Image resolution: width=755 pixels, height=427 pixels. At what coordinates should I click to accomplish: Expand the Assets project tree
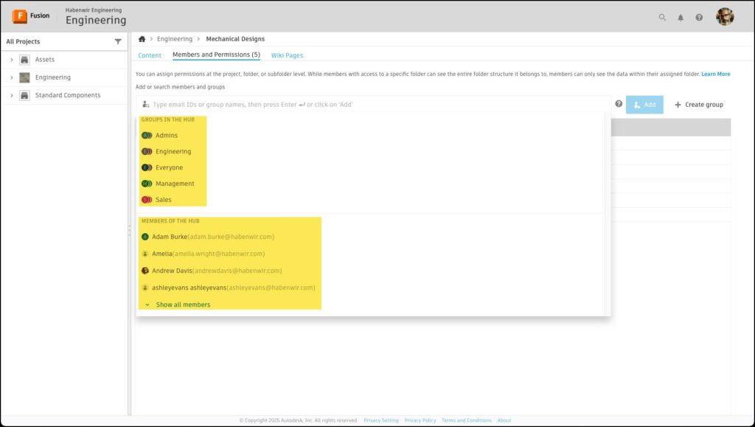[12, 60]
